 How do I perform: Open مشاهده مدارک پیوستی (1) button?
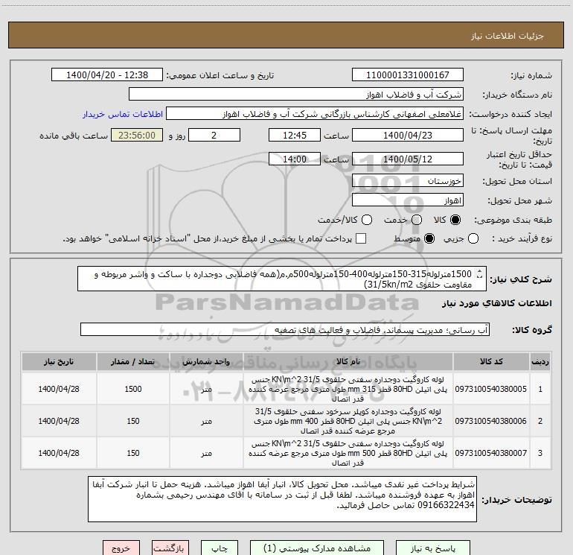317,548
